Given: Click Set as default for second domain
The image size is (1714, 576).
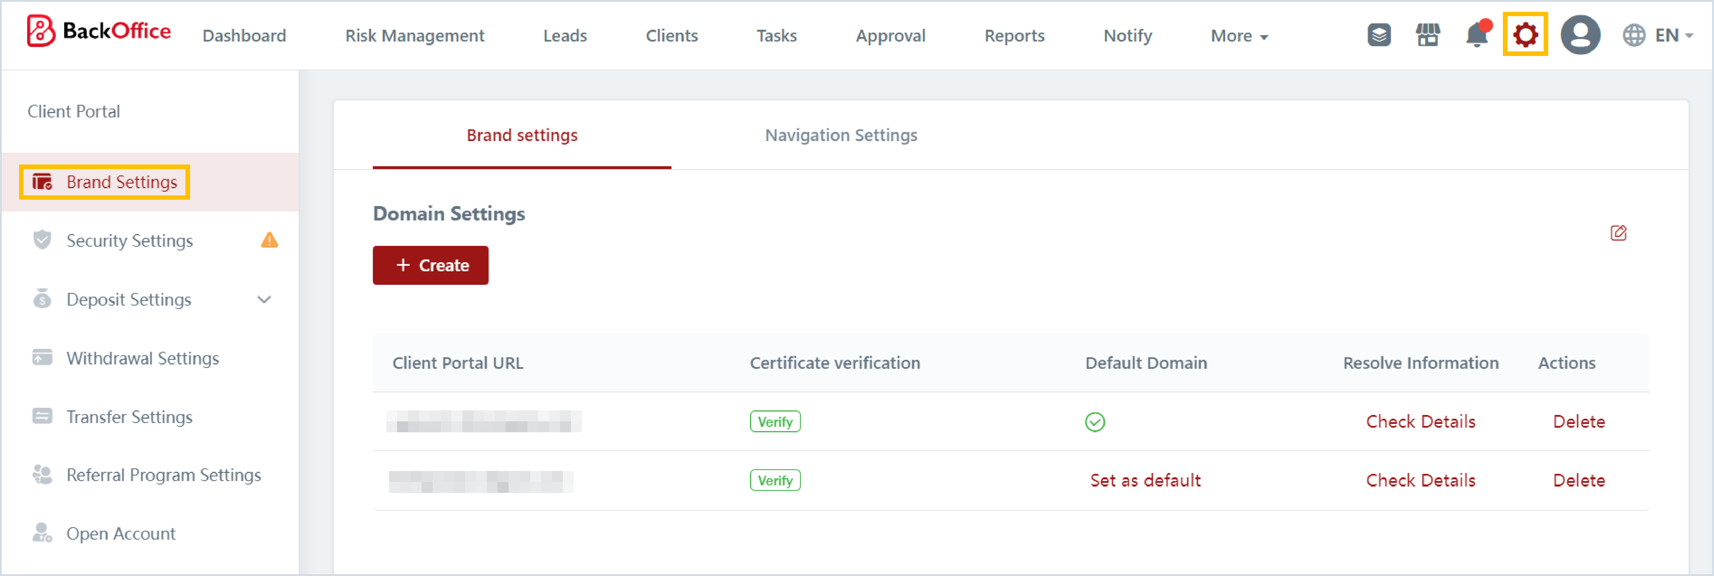Looking at the screenshot, I should pyautogui.click(x=1145, y=480).
